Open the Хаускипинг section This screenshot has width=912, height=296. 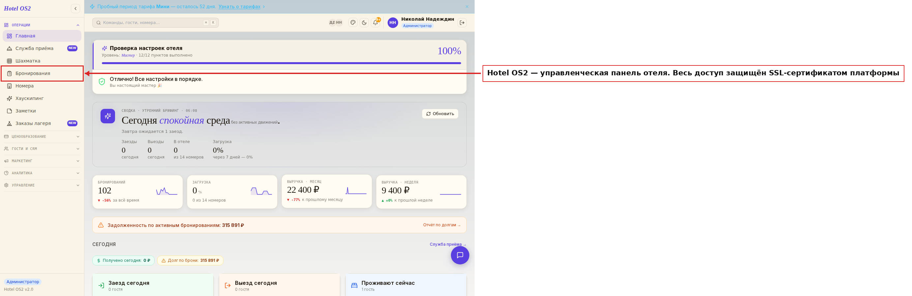coord(42,98)
